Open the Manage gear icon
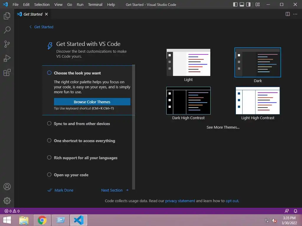The width and height of the screenshot is (302, 226). (7, 201)
